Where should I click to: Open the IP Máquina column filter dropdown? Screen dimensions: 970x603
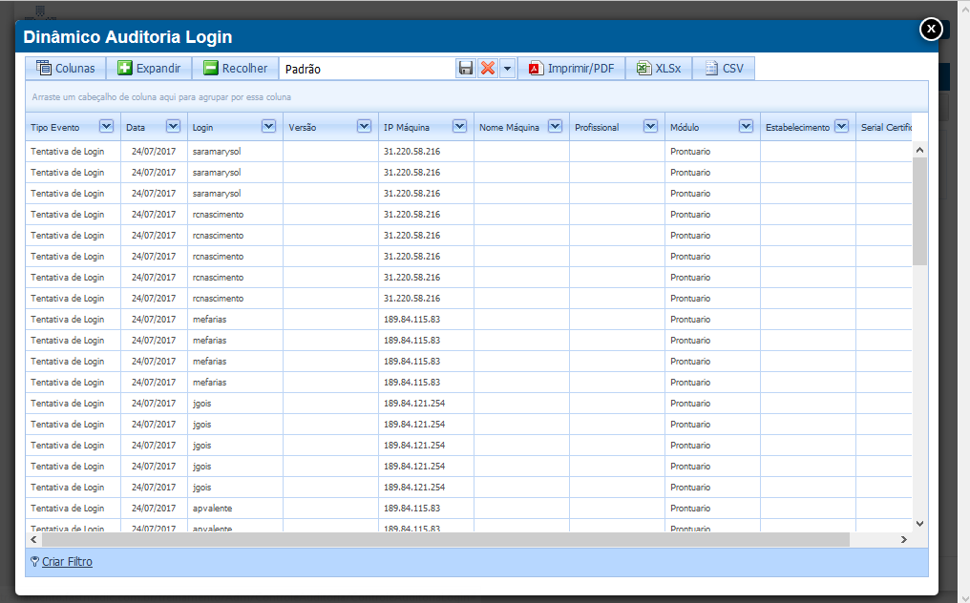459,126
